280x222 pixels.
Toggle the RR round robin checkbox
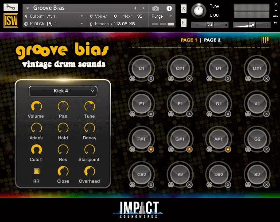click(x=37, y=171)
